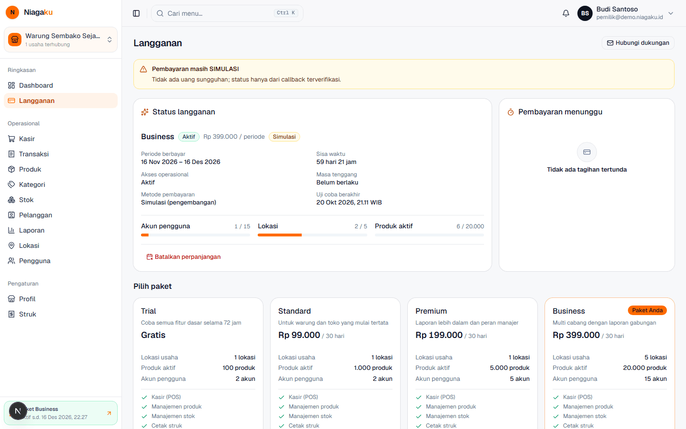This screenshot has width=686, height=429.
Task: Click the 20 Okt 2026, 21.11 WIB date
Action: [x=349, y=203]
